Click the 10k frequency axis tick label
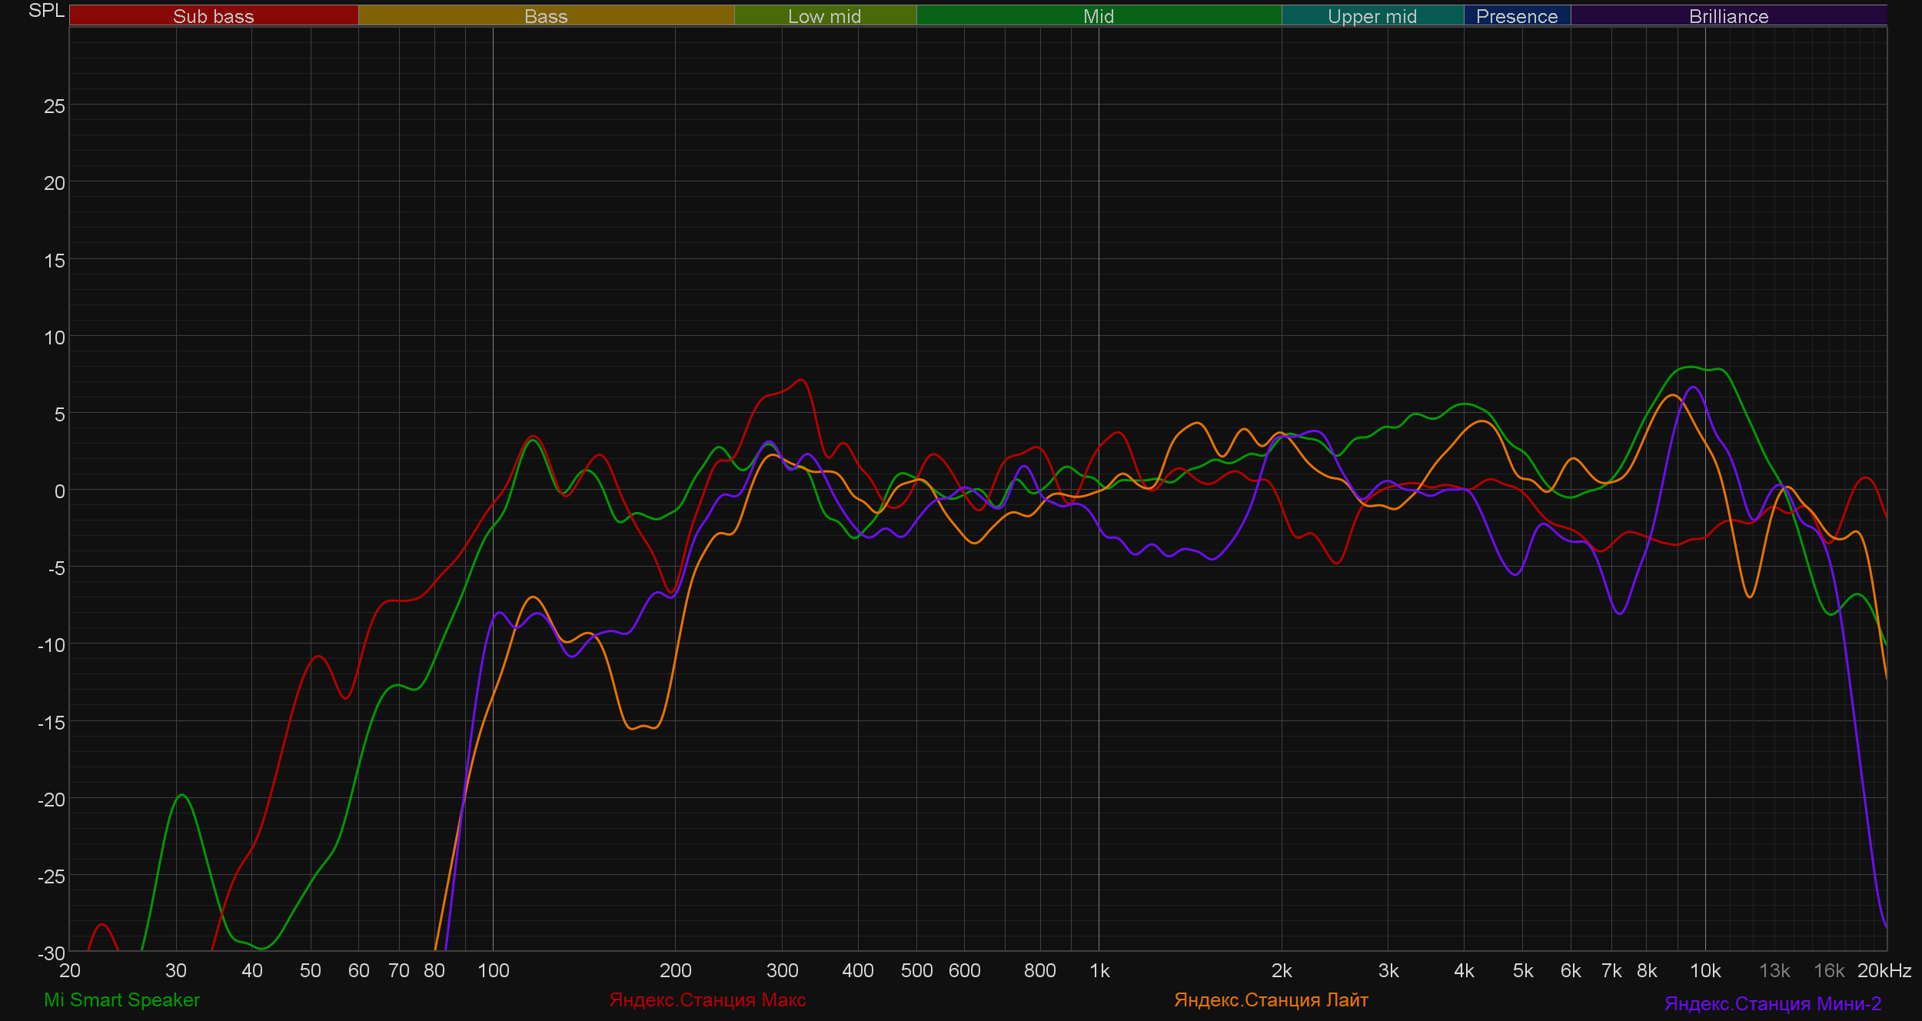The width and height of the screenshot is (1922, 1021). click(x=1704, y=970)
